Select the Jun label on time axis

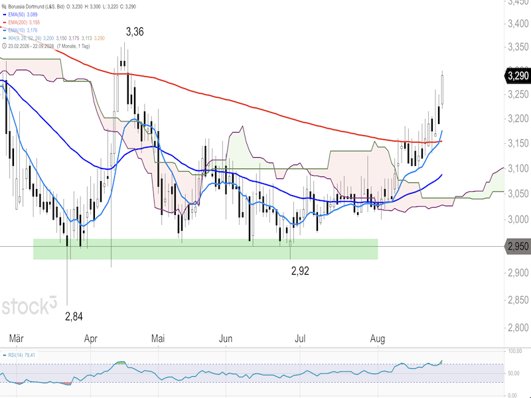coord(226,338)
